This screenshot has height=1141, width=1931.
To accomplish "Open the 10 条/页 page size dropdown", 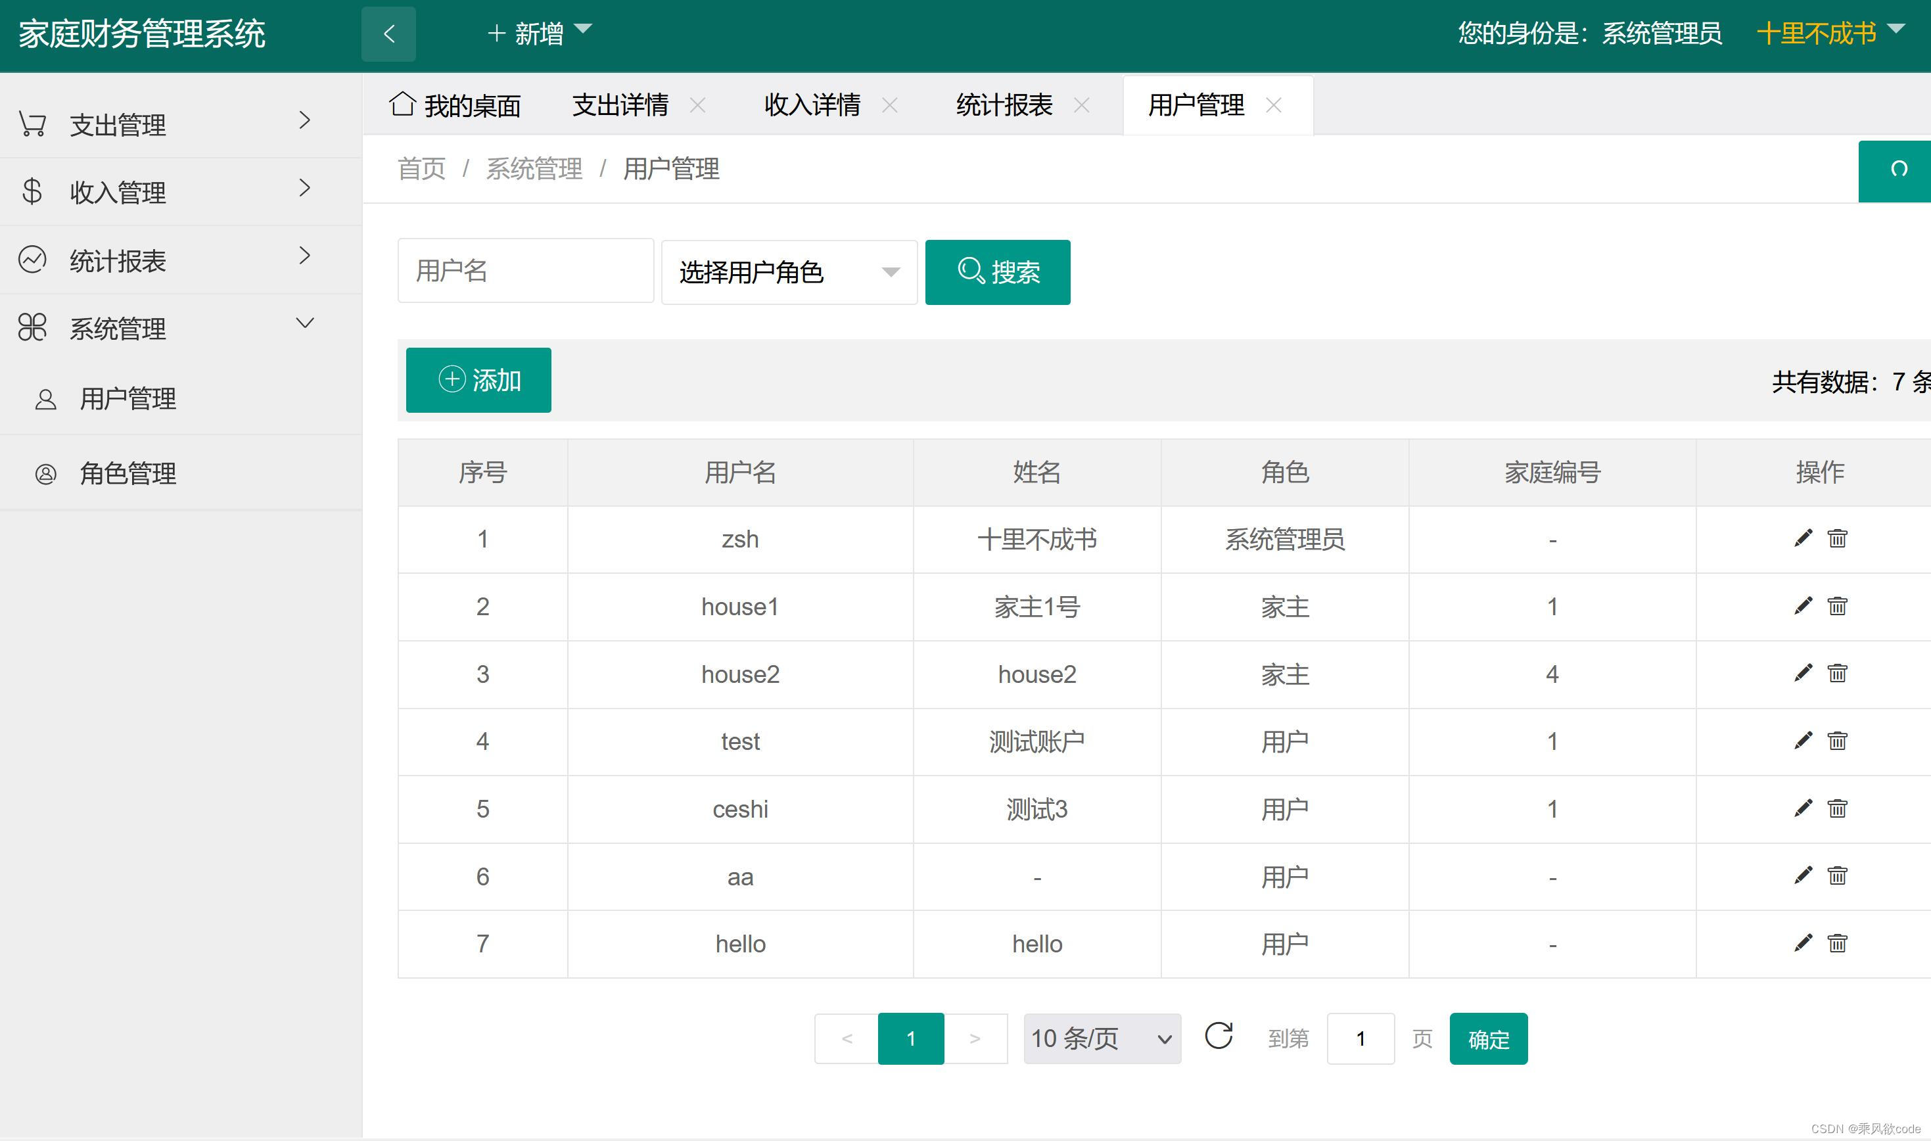I will click(1101, 1038).
